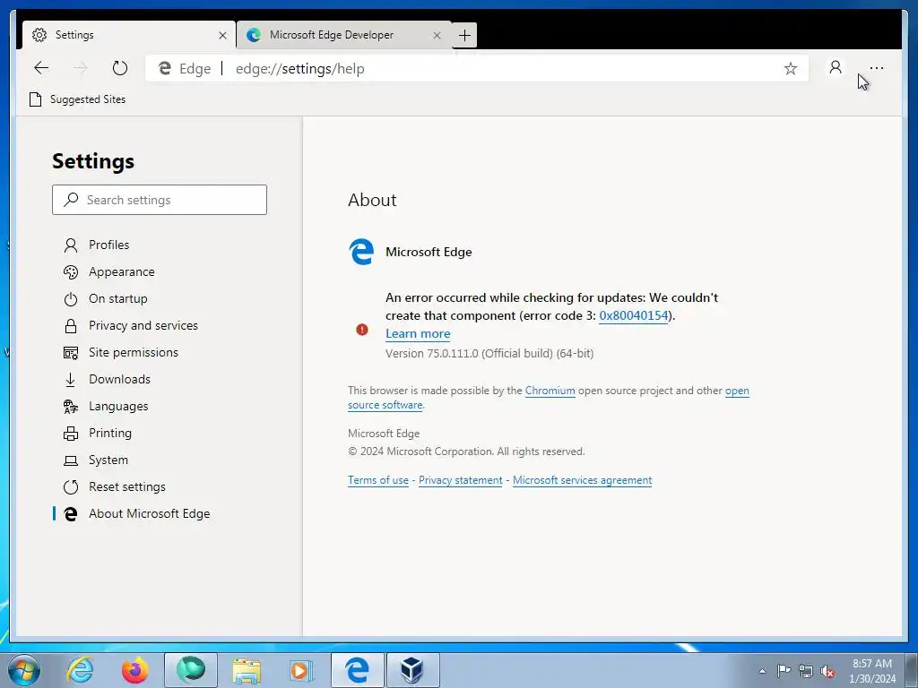Viewport: 918px width, 688px height.
Task: Open Site permissions settings
Action: (x=134, y=352)
